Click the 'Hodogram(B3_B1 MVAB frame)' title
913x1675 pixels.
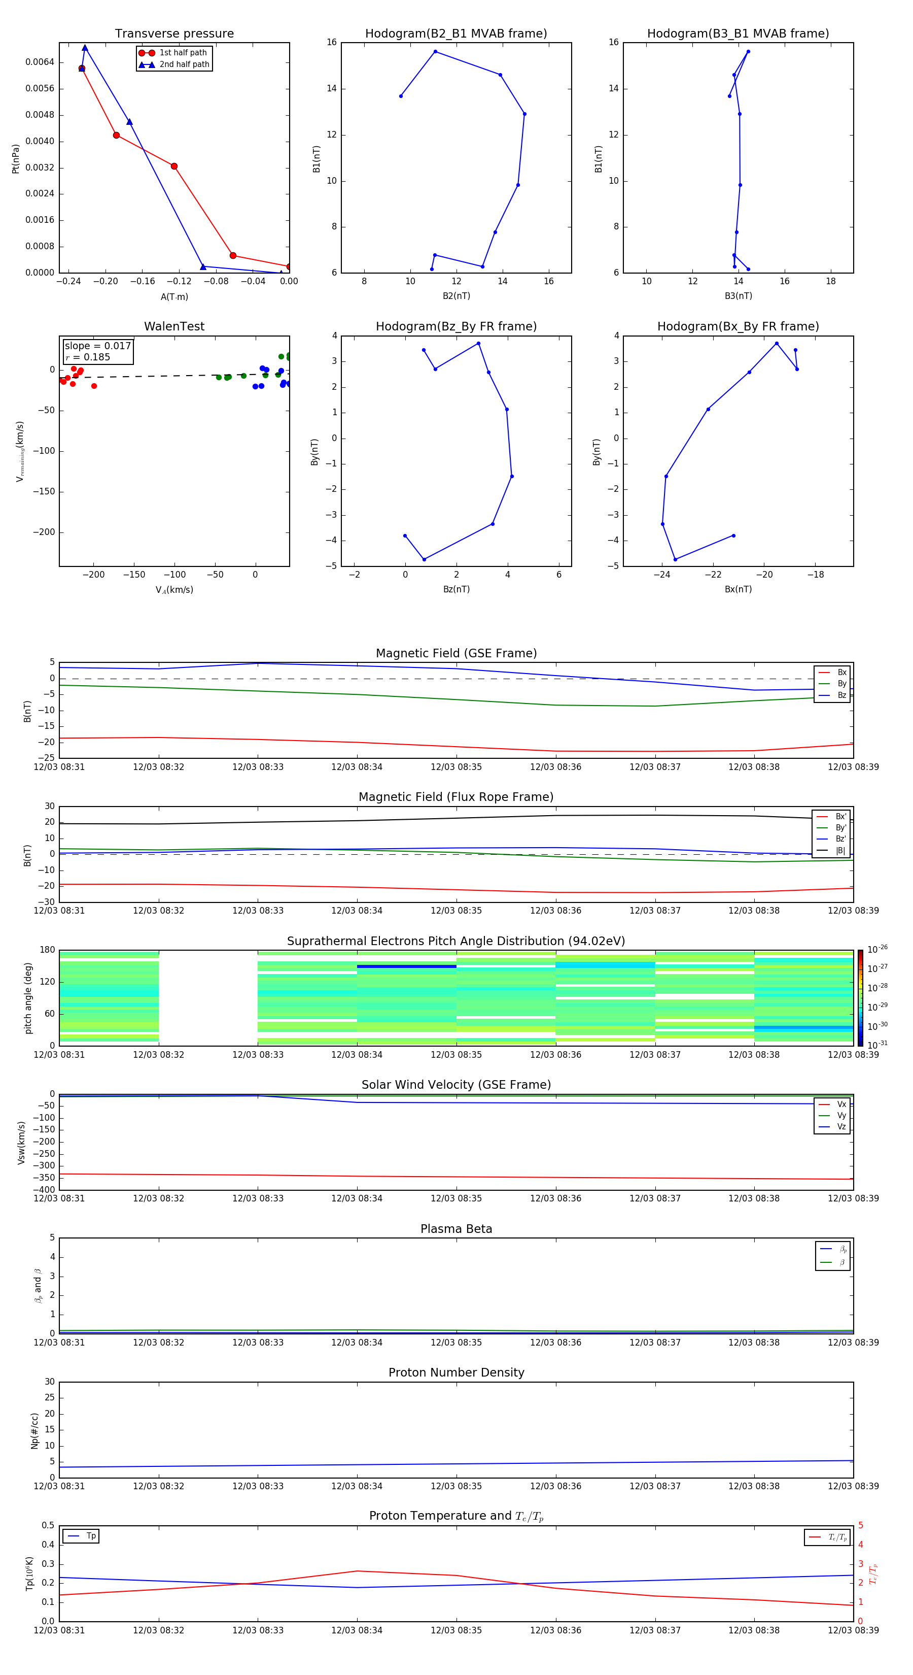[738, 33]
